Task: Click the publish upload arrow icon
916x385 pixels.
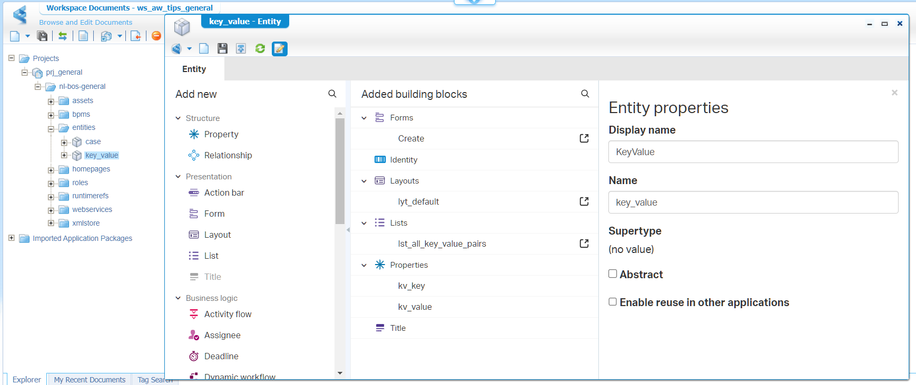Action: [x=241, y=49]
